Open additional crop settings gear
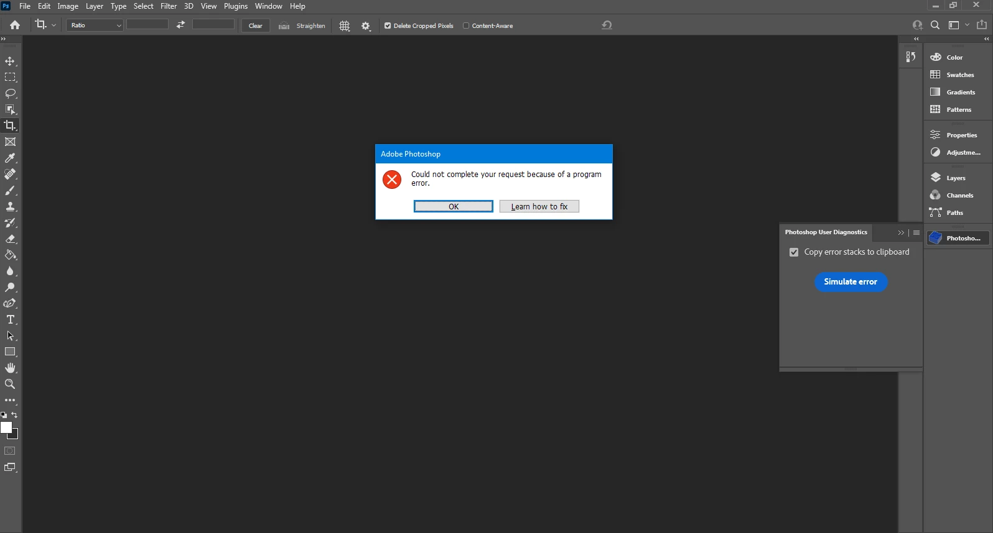Viewport: 993px width, 533px height. click(366, 25)
